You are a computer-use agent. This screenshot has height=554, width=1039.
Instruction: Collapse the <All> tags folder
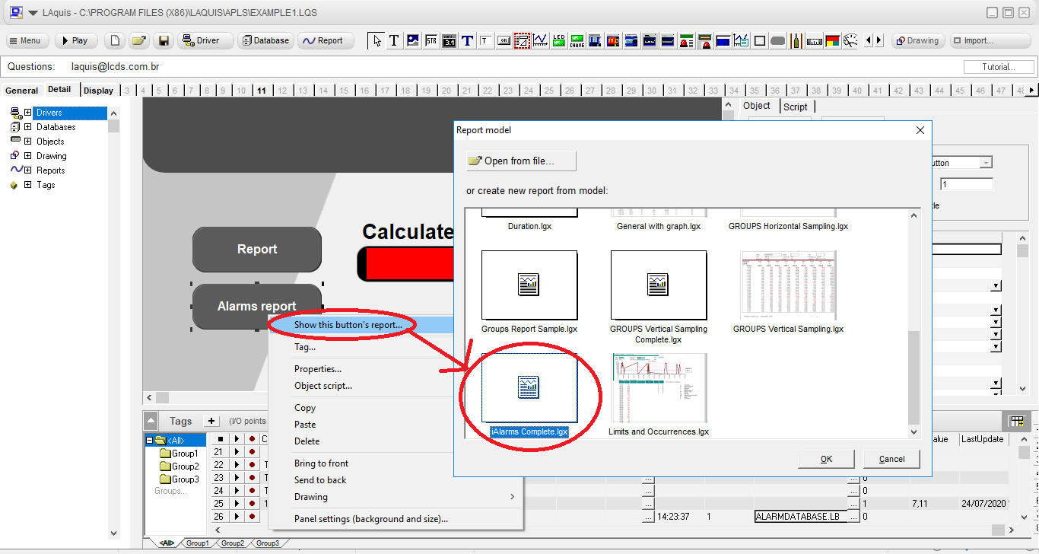150,440
